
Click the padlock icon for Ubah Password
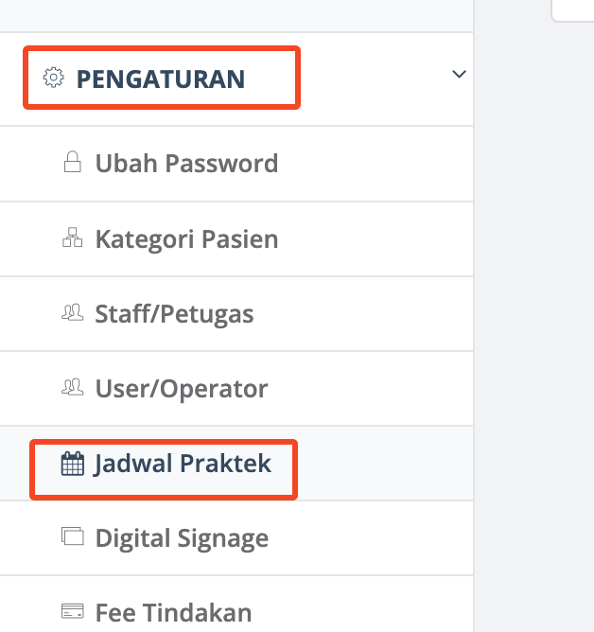[72, 163]
